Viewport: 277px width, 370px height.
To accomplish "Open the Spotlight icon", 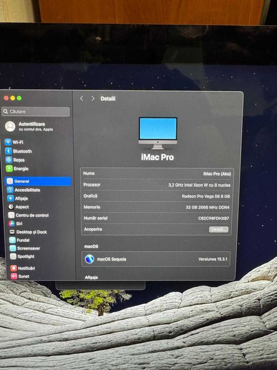I will pos(13,256).
